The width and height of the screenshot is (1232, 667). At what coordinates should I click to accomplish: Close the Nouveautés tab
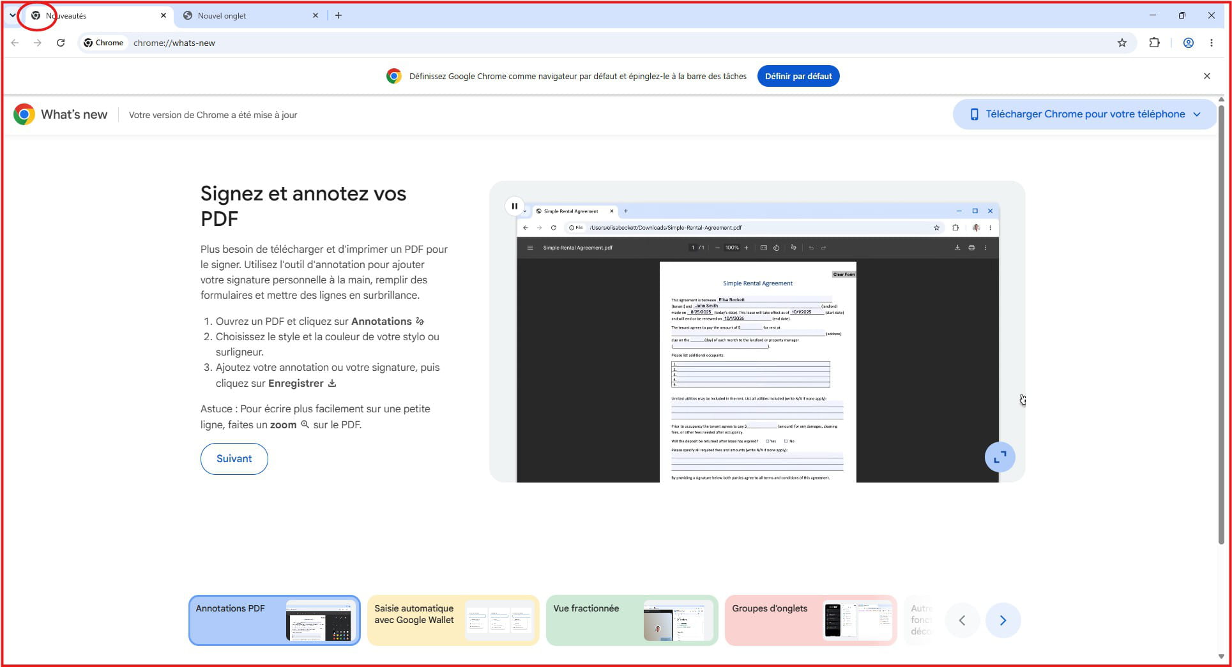click(164, 15)
